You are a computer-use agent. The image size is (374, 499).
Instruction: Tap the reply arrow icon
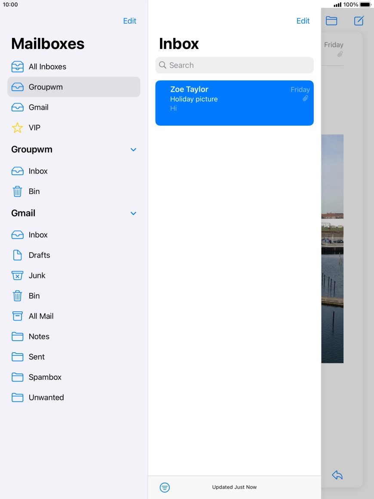337,475
